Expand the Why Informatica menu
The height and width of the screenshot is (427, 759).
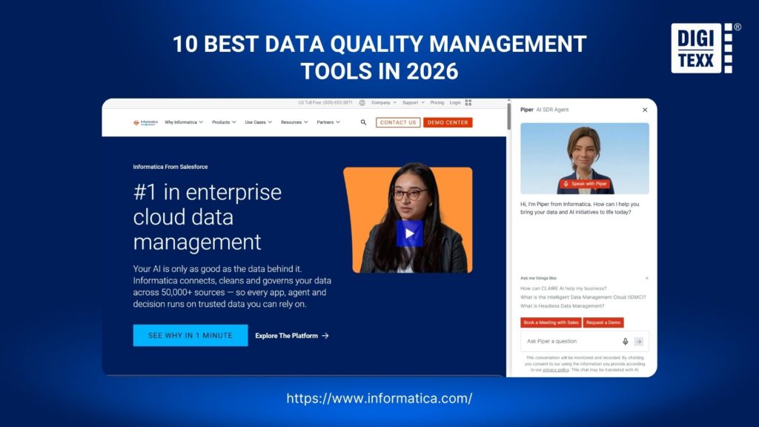click(184, 122)
